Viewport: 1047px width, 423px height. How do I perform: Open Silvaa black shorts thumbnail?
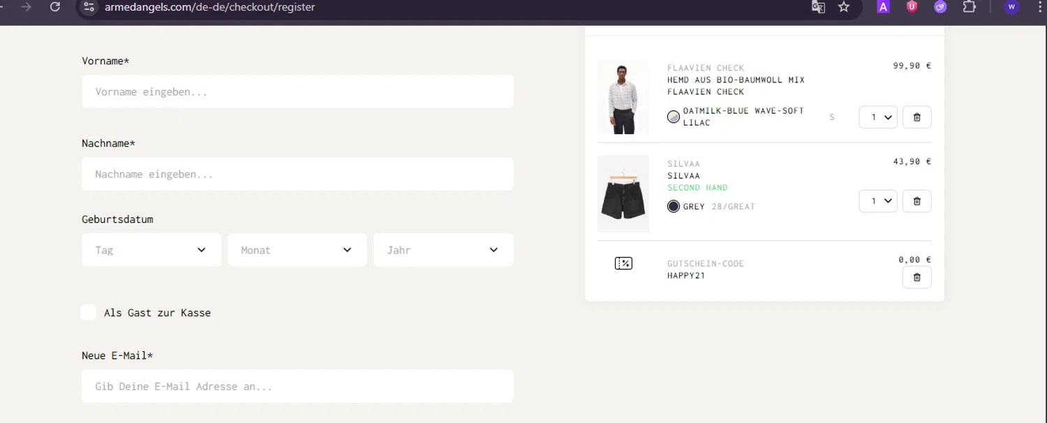(623, 194)
